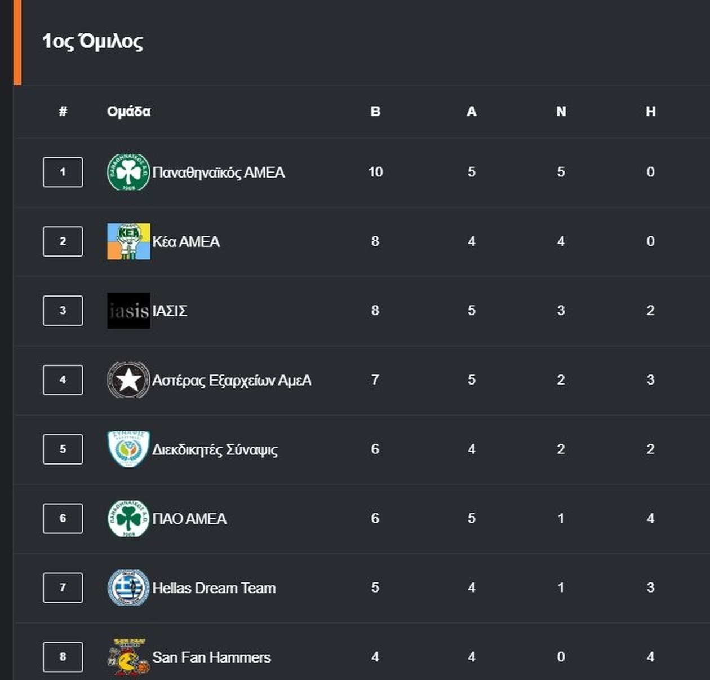Select the ΙΑΣΙΣ team name
The image size is (710, 680).
pos(170,311)
